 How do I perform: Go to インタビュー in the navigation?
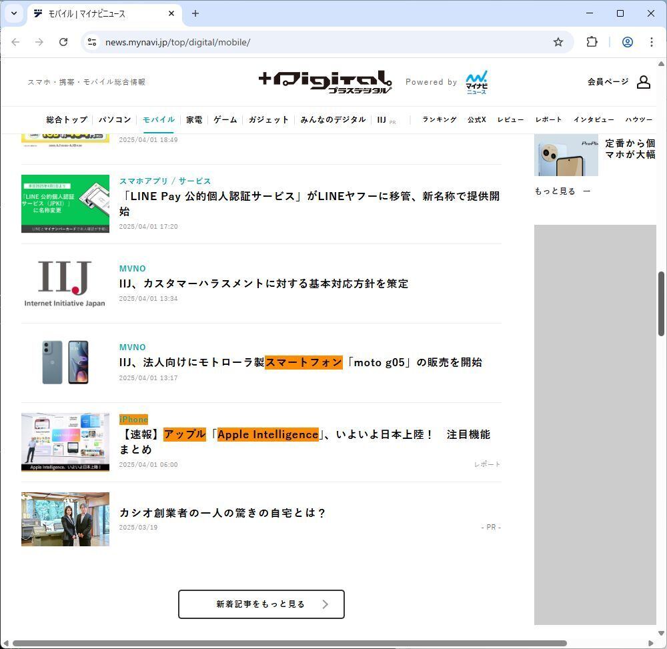coord(594,119)
